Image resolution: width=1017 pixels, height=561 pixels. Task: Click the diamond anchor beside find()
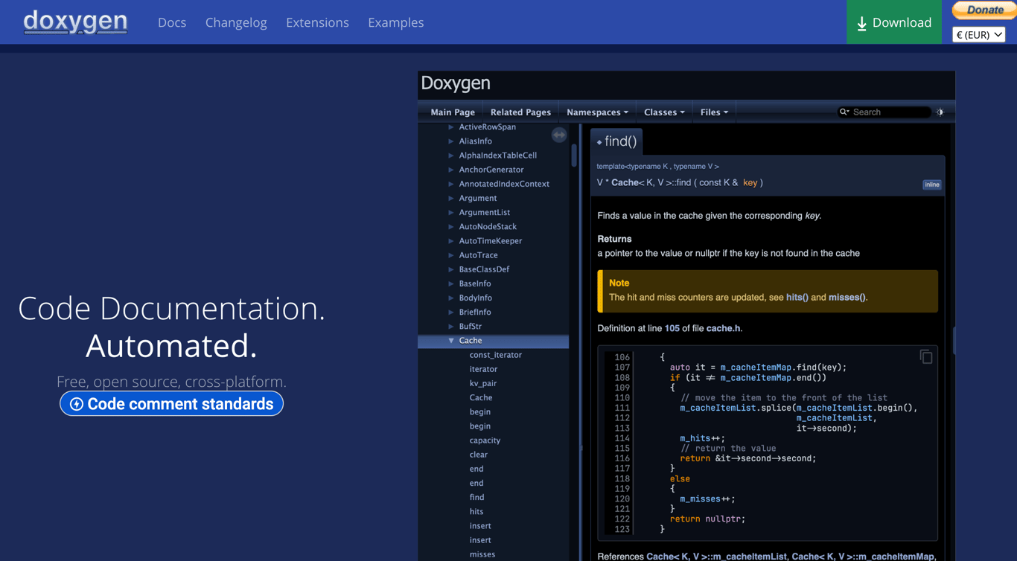pos(599,142)
